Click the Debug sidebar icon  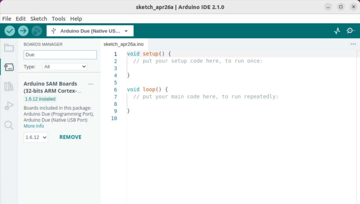8,106
